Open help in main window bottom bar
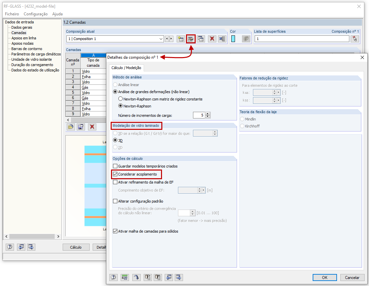Image resolution: width=369 pixels, height=286 pixels. (x=10, y=247)
